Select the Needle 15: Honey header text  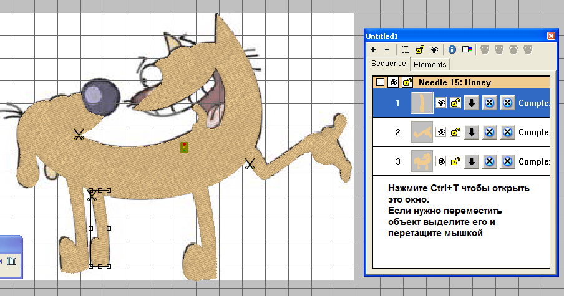point(455,83)
